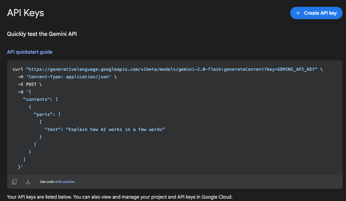346x201 pixels.
Task: Click the "contents" key in the code
Action: click(37, 99)
